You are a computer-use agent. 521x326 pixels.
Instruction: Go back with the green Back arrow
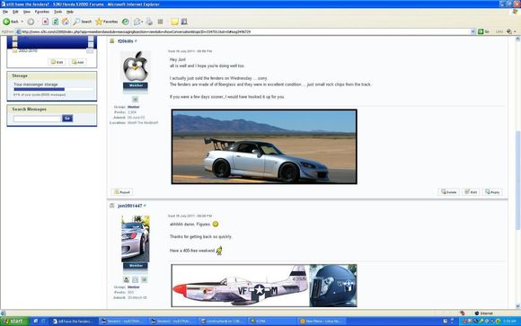11,22
